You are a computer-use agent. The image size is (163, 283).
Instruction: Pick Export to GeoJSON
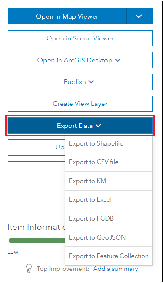pyautogui.click(x=109, y=237)
